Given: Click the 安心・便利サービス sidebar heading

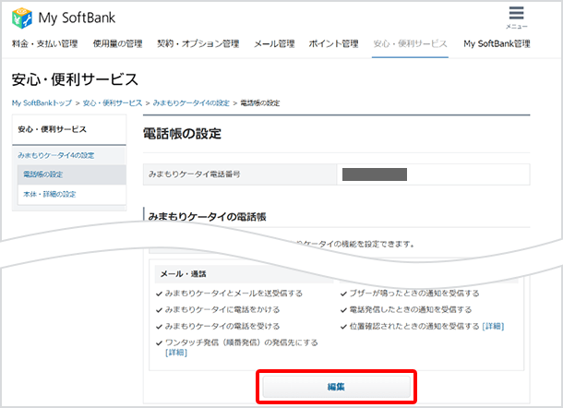Looking at the screenshot, I should pyautogui.click(x=52, y=129).
